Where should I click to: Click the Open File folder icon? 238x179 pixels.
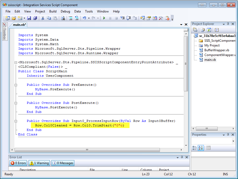click(x=14, y=18)
